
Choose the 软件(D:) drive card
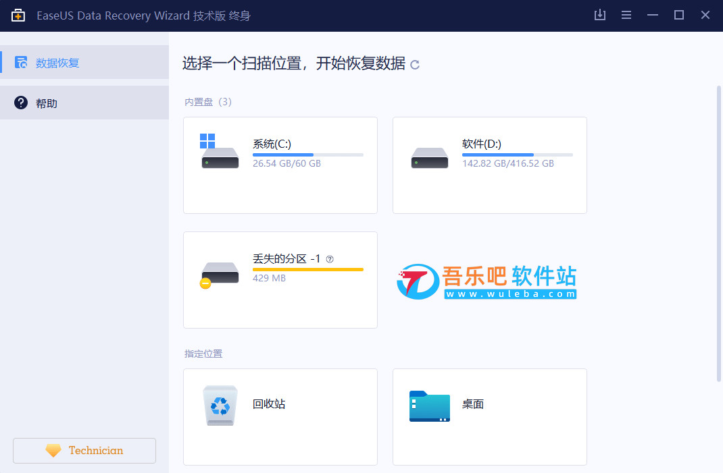coord(490,165)
